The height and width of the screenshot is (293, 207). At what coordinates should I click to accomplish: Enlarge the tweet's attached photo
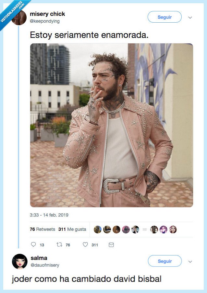(x=112, y=125)
